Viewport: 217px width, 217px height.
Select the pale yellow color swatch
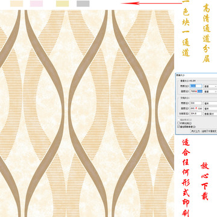click(x=63, y=4)
